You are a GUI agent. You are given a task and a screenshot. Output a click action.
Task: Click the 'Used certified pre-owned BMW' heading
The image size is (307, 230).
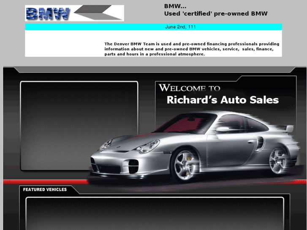(x=216, y=14)
